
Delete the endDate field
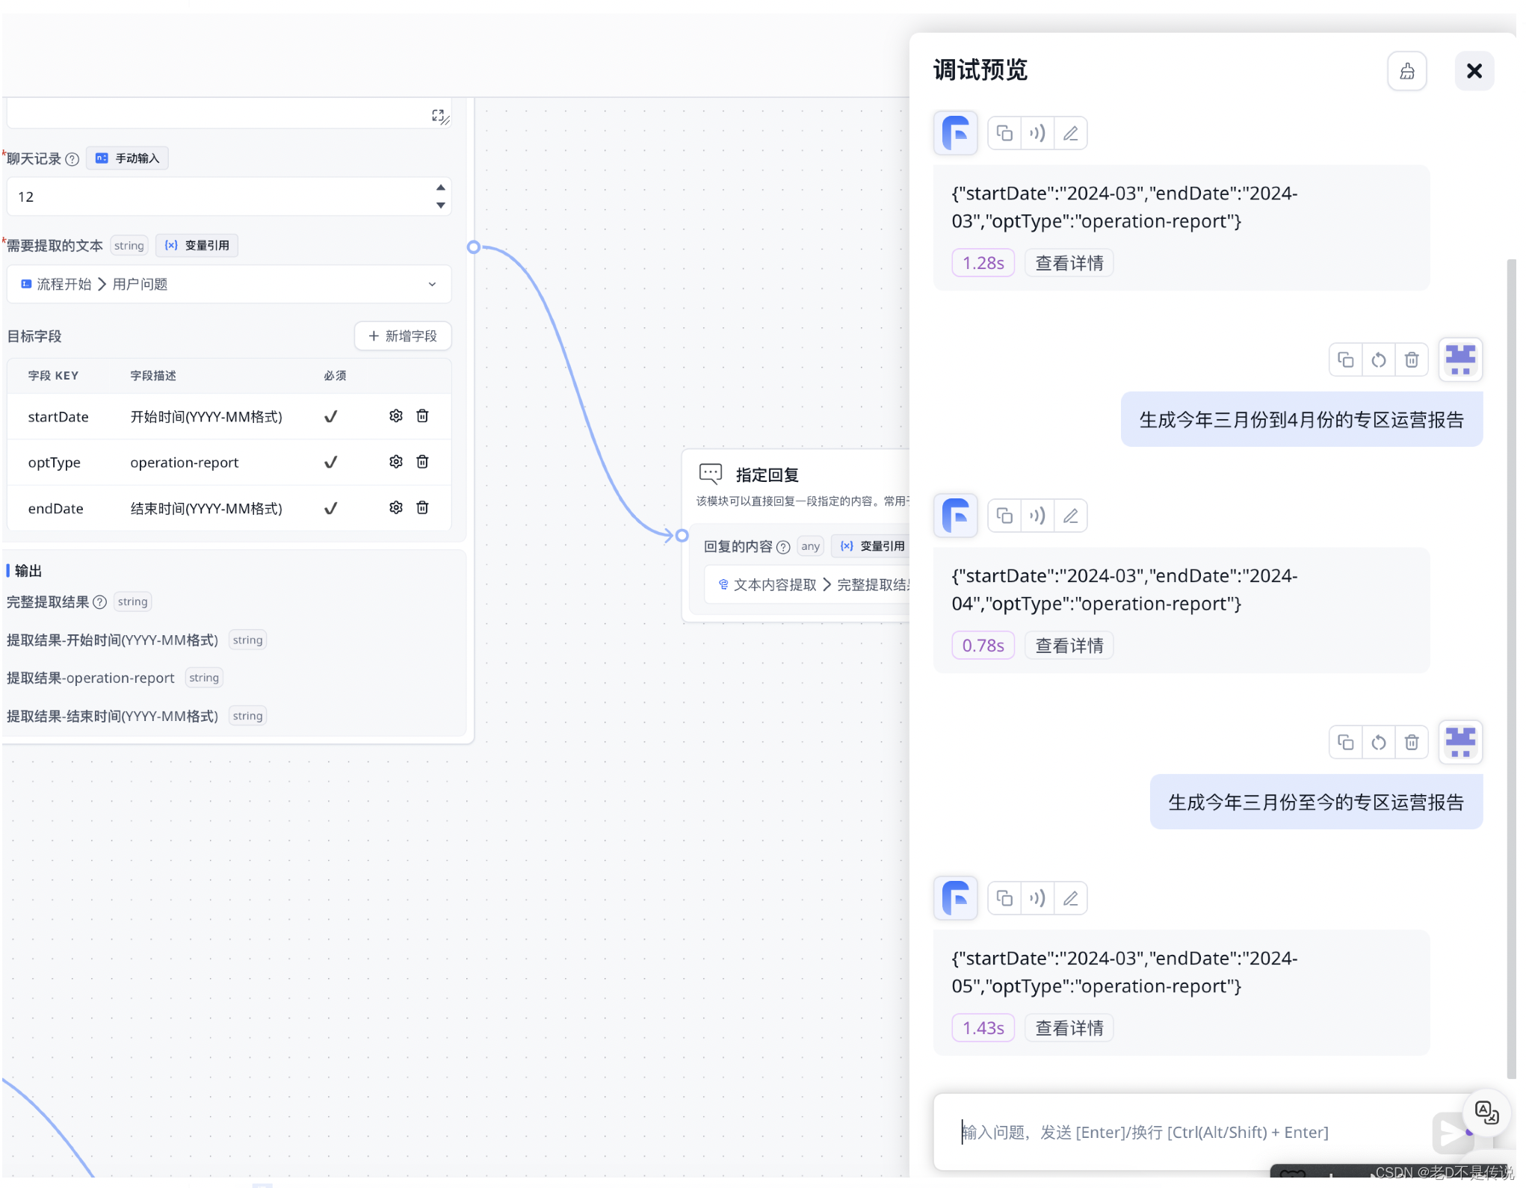point(422,508)
